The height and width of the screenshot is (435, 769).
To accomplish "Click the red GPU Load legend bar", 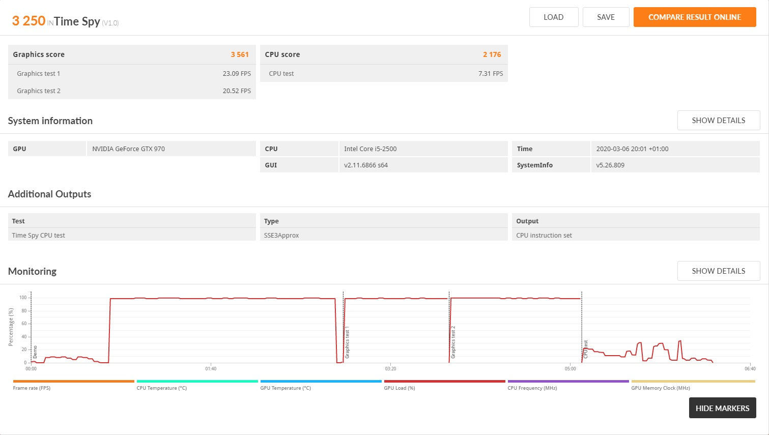I will click(445, 381).
